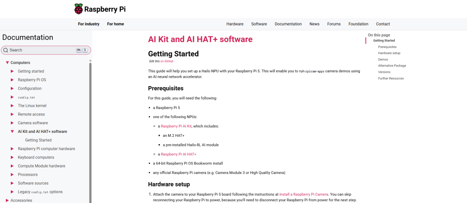This screenshot has height=203, width=467.
Task: Expand the Keyboard computers arrow
Action: point(12,158)
